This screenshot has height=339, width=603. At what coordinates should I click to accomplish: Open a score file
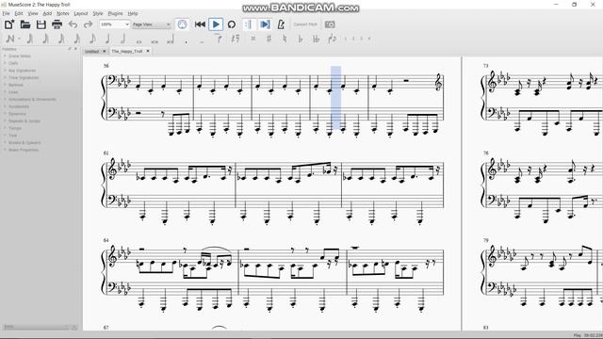tap(25, 24)
